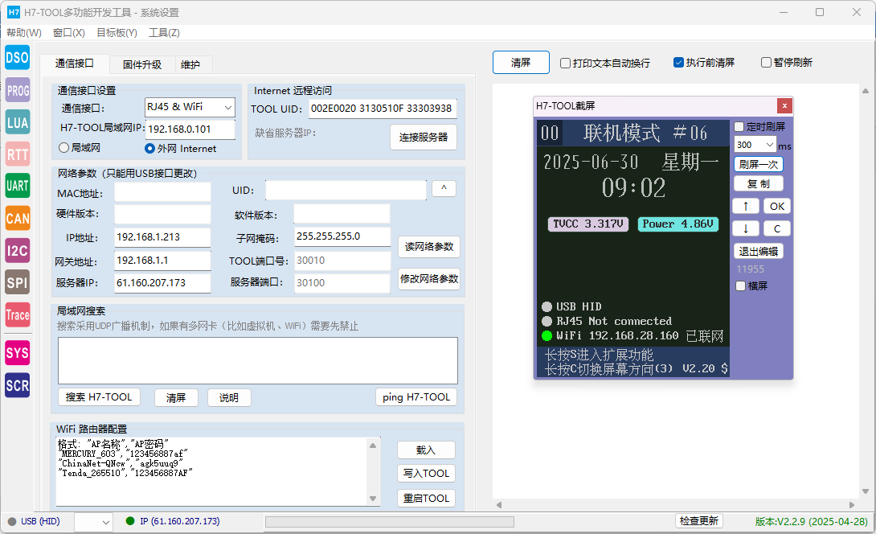
Task: Open the 300 ms refresh interval dropdown
Action: 755,145
